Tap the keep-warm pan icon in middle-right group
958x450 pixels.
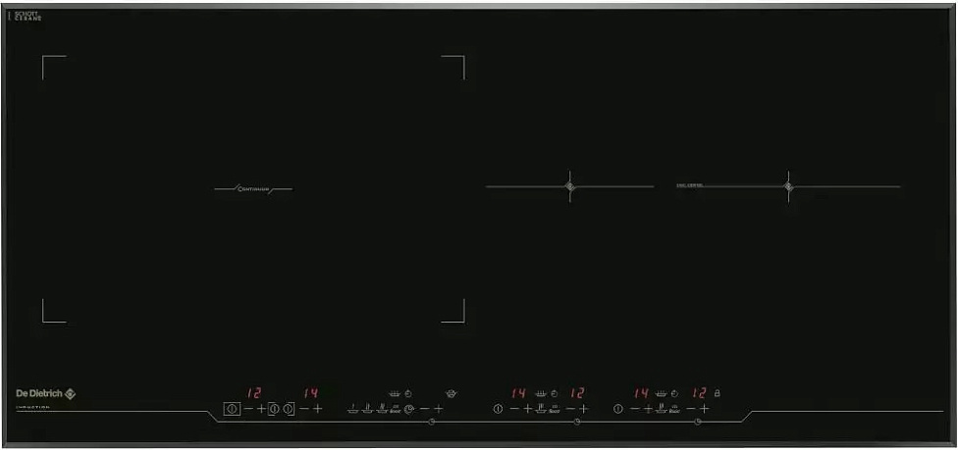pos(541,394)
